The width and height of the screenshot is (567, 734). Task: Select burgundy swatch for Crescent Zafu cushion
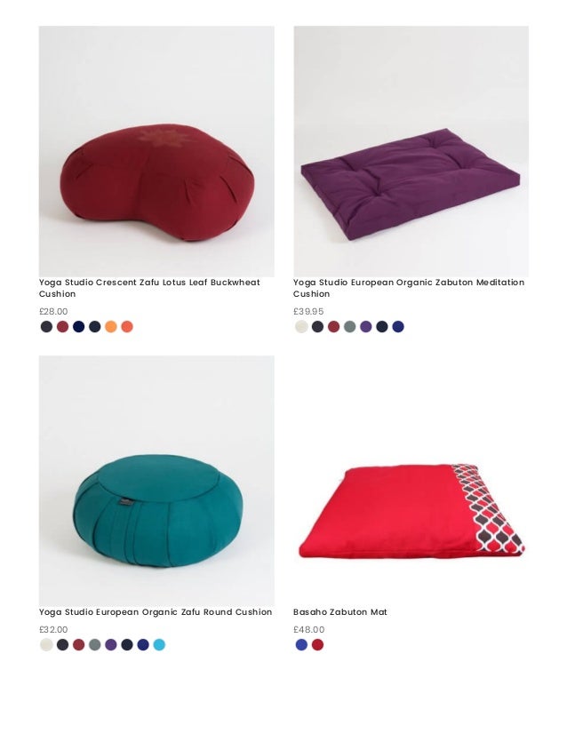[x=63, y=327]
